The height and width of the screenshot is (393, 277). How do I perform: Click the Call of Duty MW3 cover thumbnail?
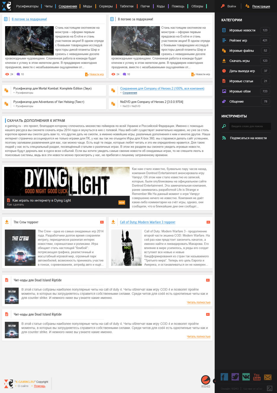(126, 248)
